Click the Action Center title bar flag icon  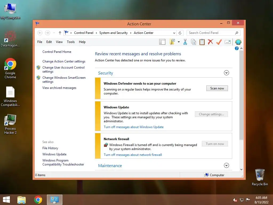(x=37, y=23)
